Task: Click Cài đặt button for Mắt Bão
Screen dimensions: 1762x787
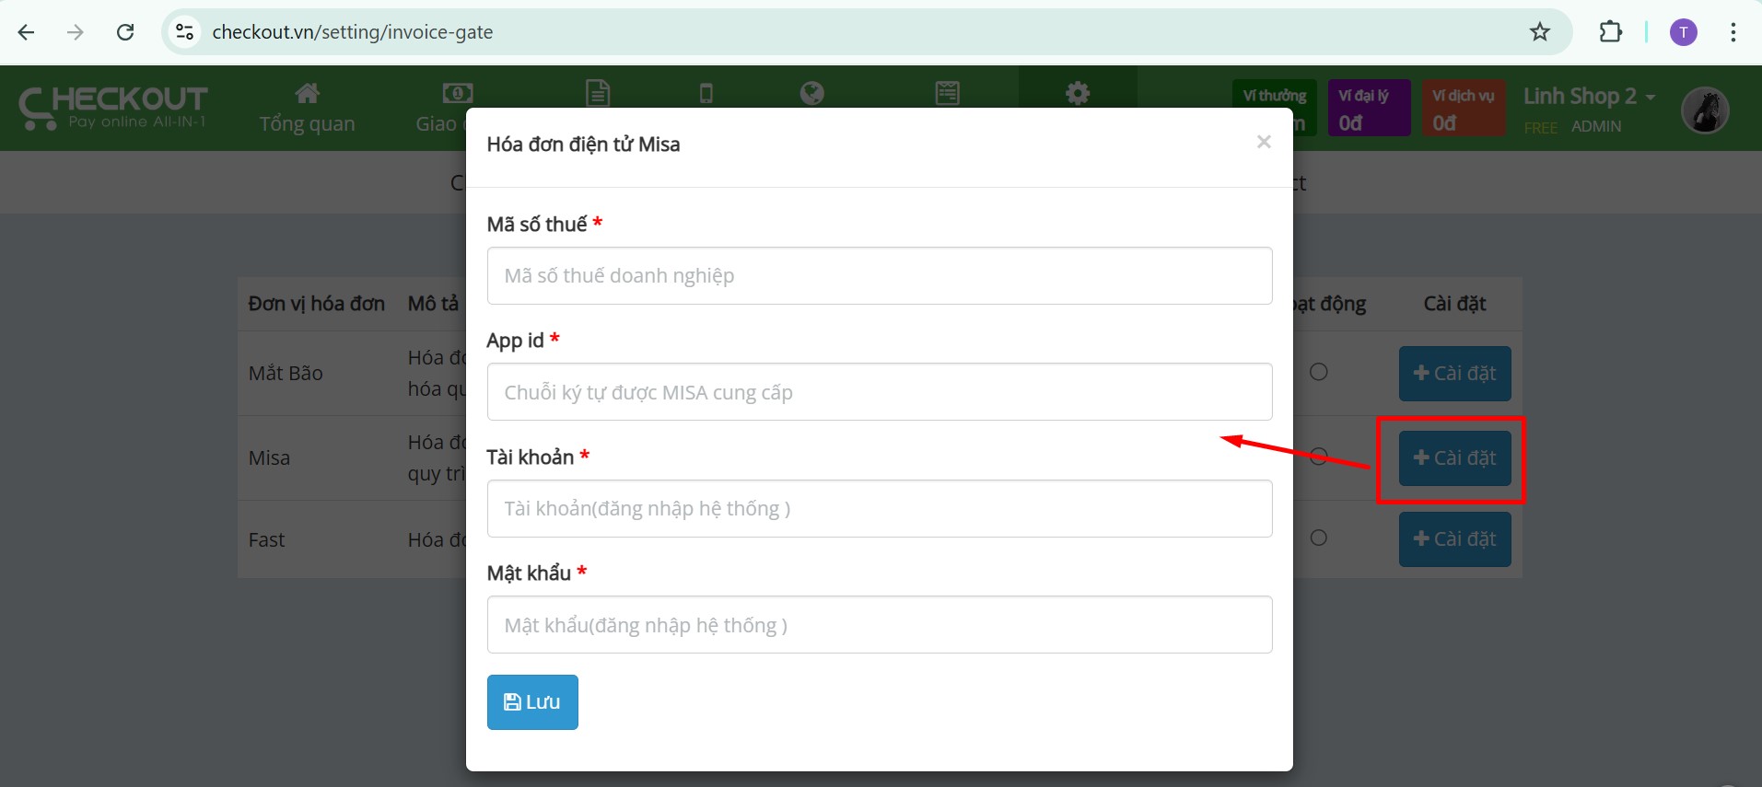Action: 1454,374
